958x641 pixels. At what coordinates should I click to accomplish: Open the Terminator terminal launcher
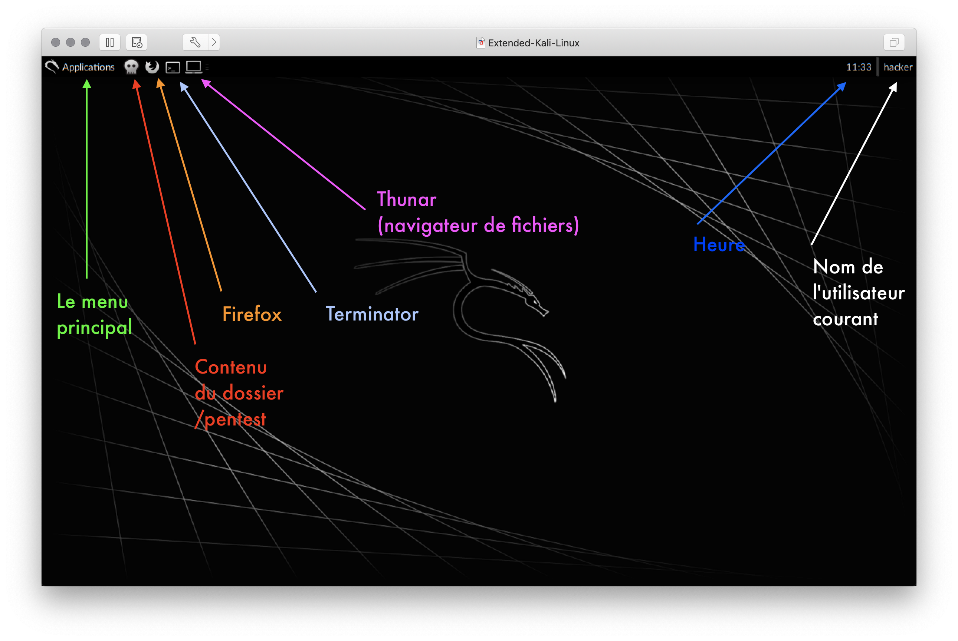(173, 67)
